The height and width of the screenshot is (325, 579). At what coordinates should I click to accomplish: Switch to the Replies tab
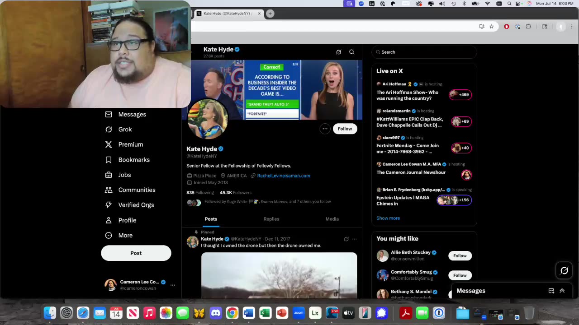pos(271,219)
